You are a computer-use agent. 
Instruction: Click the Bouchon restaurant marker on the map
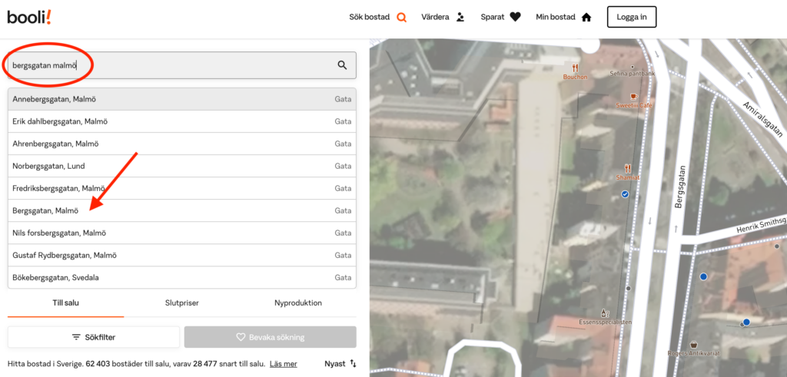click(x=574, y=68)
